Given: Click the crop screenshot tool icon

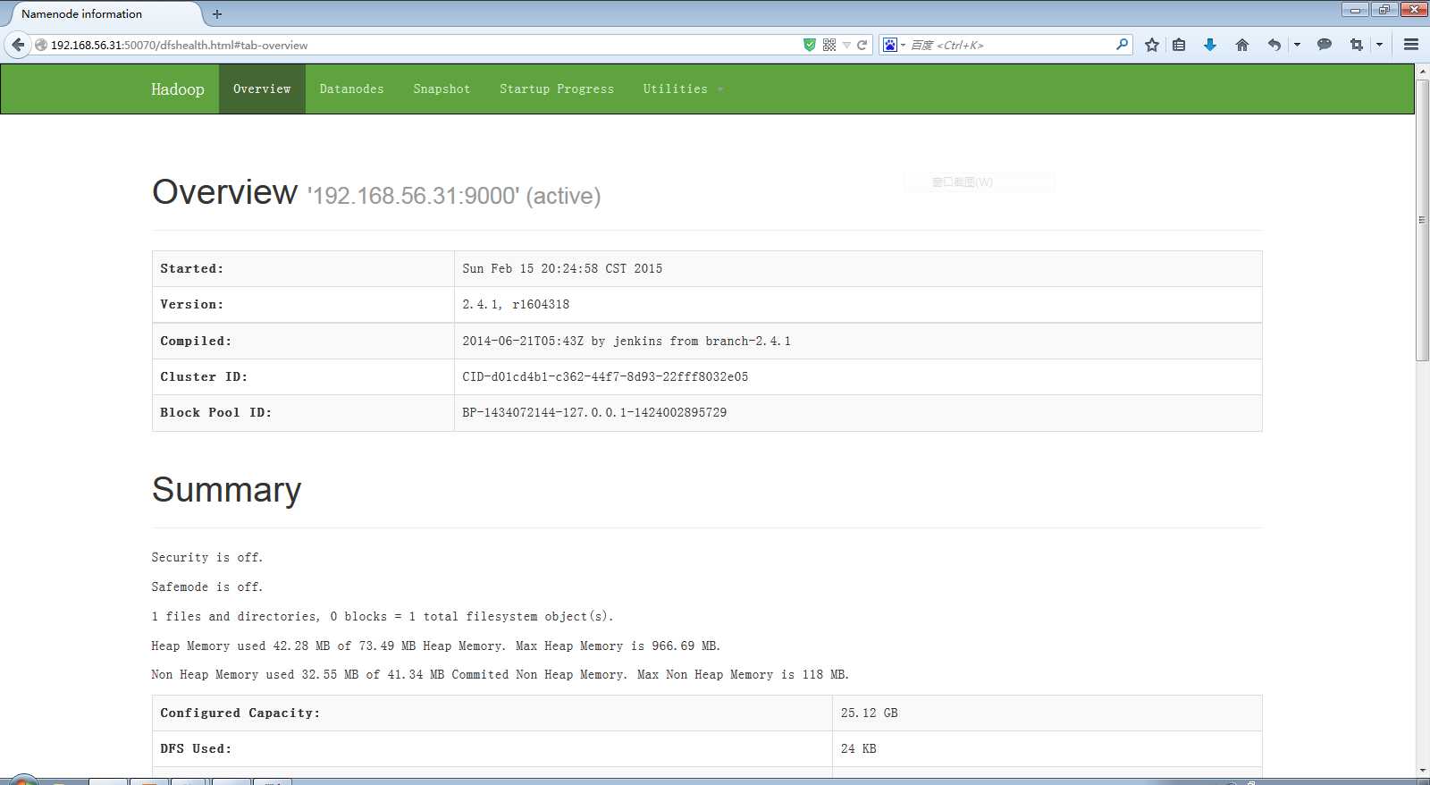Looking at the screenshot, I should tap(1357, 45).
